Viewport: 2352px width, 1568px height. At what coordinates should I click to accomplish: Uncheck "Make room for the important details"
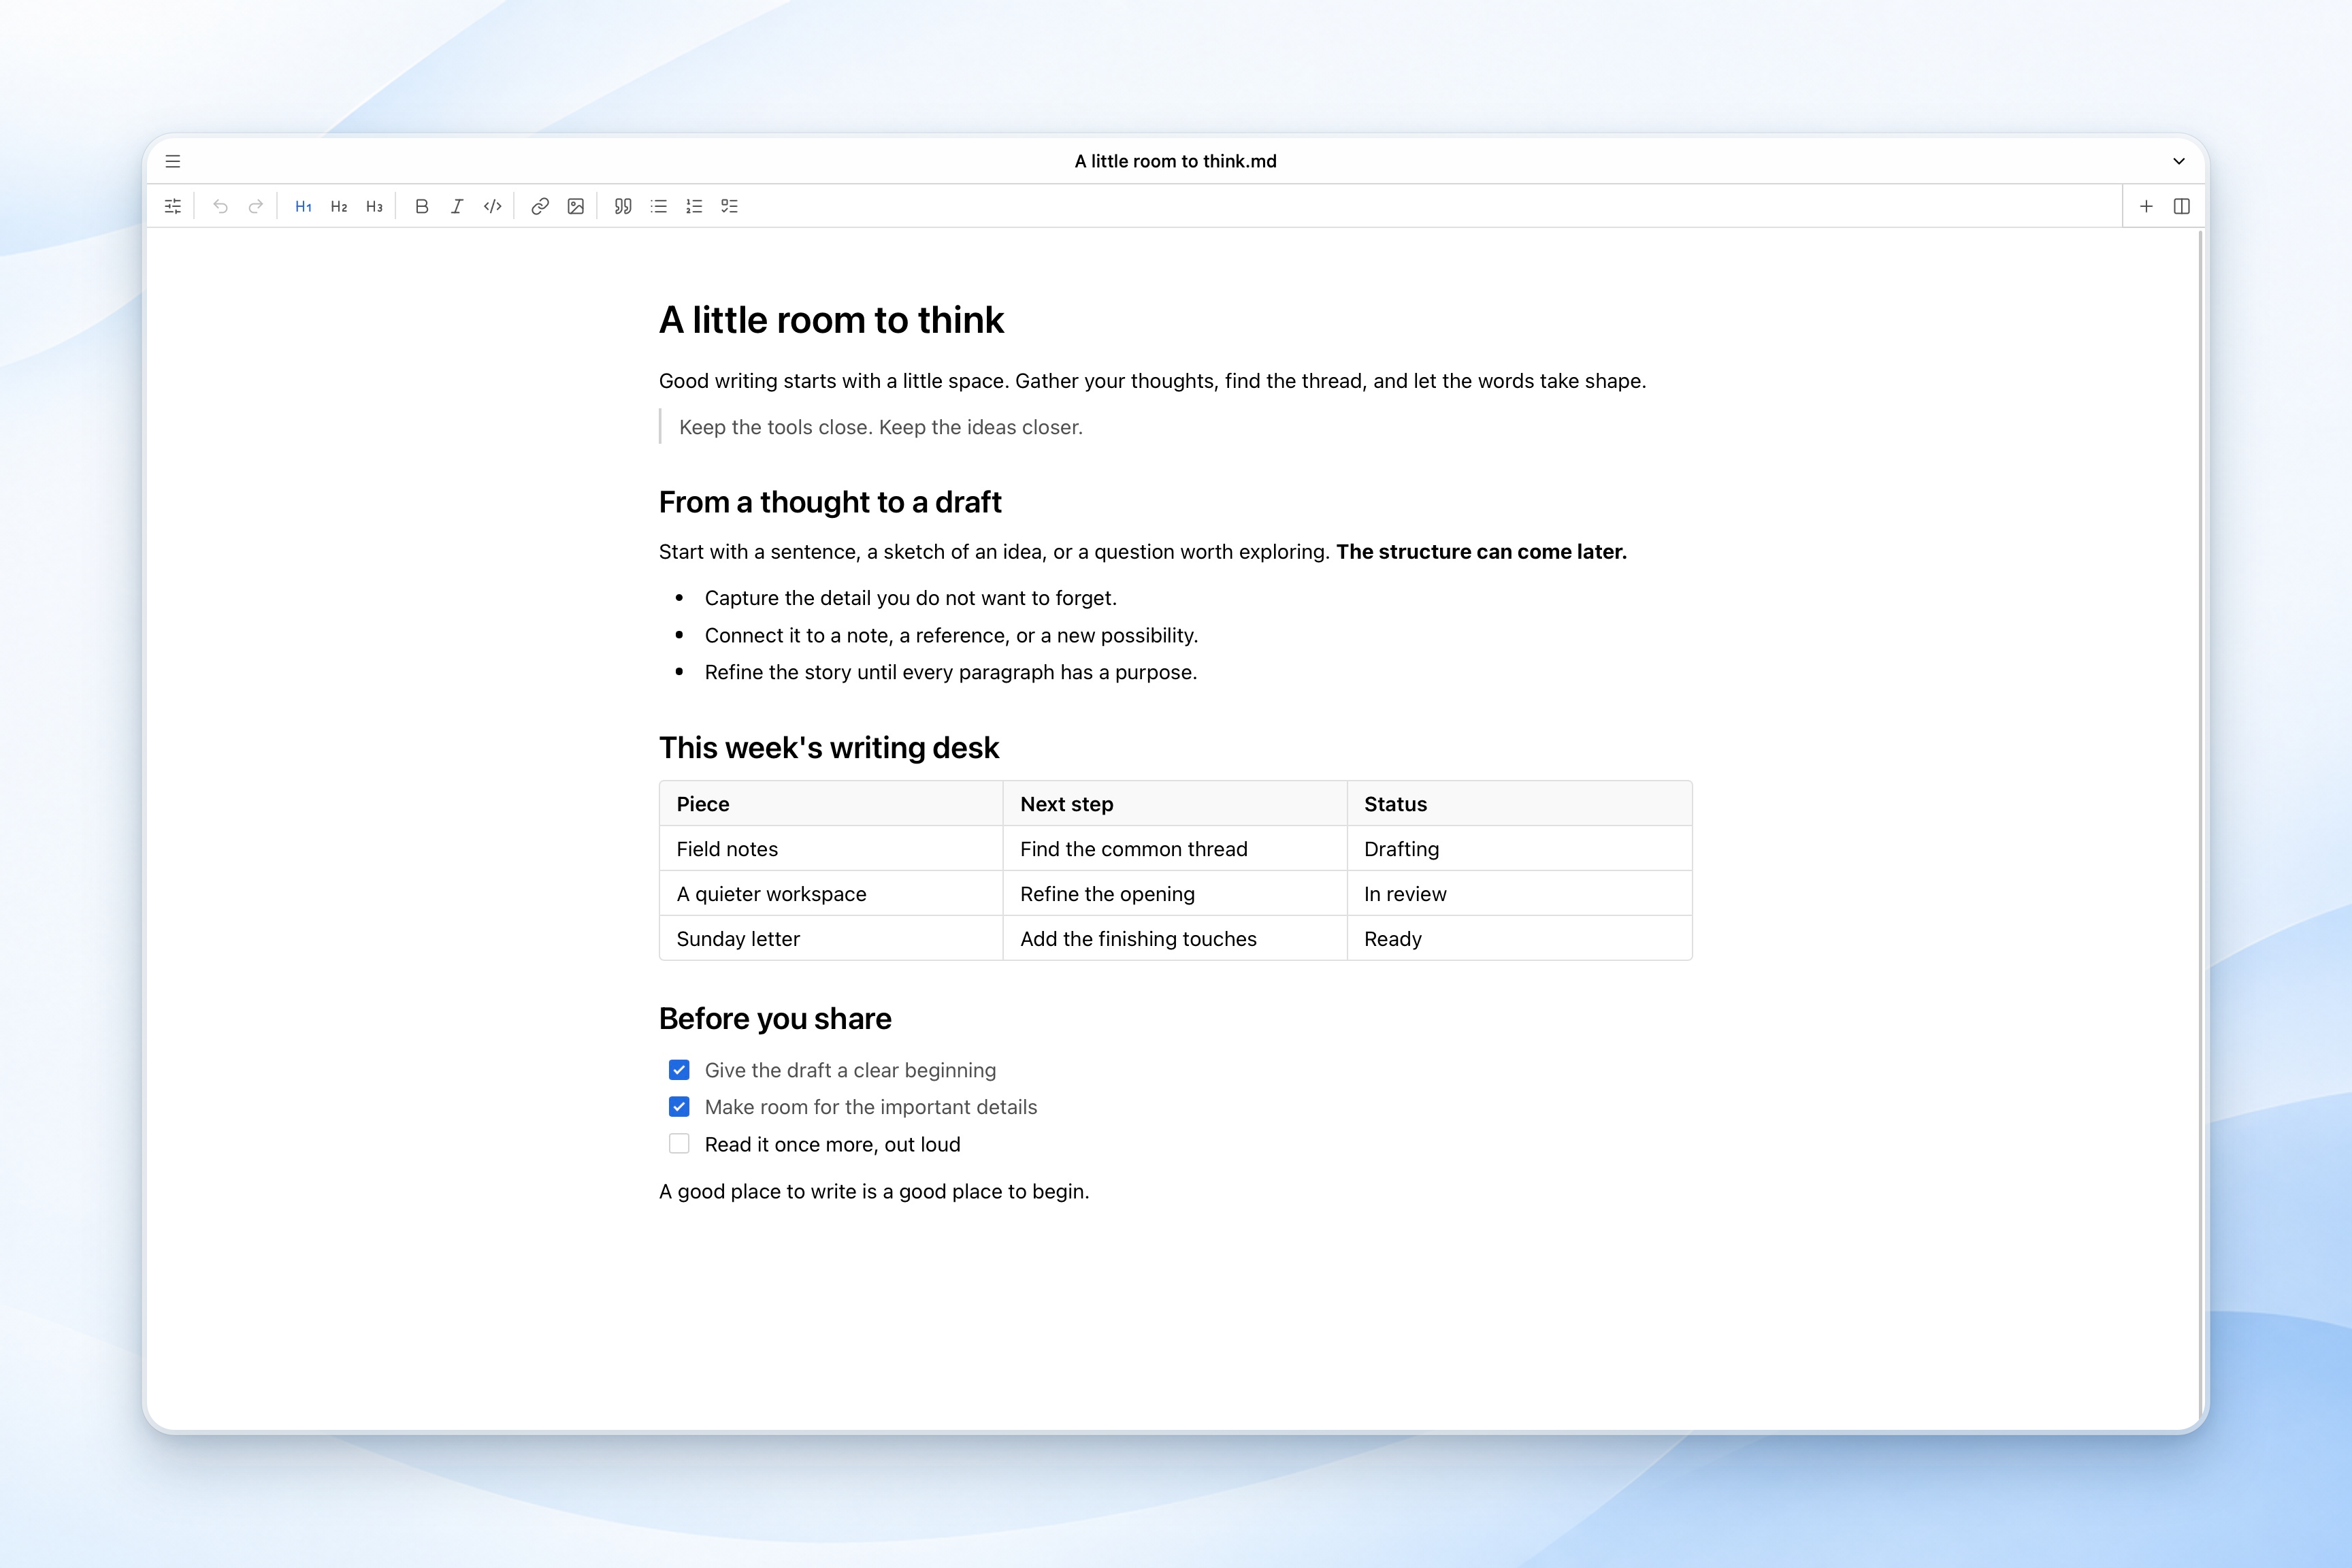[x=679, y=1107]
